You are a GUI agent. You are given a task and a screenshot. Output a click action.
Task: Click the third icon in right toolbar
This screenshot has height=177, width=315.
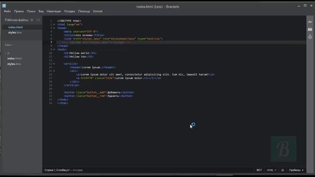(x=310, y=37)
